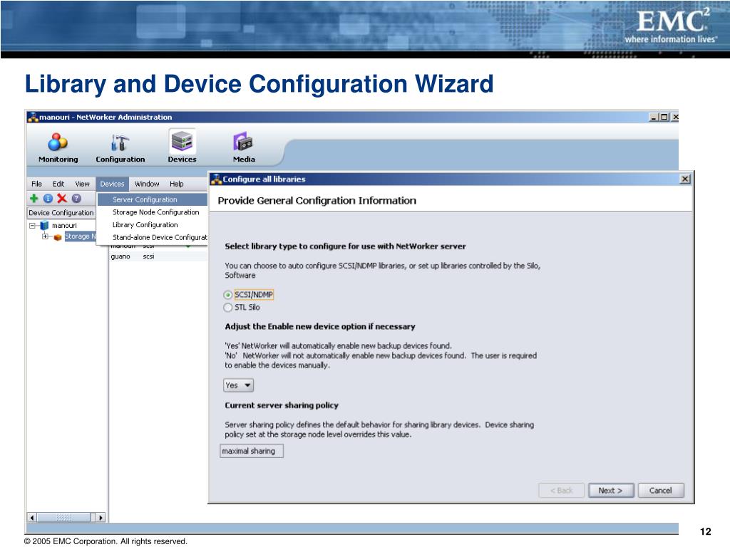
Task: Open the Devices menu
Action: pyautogui.click(x=112, y=184)
